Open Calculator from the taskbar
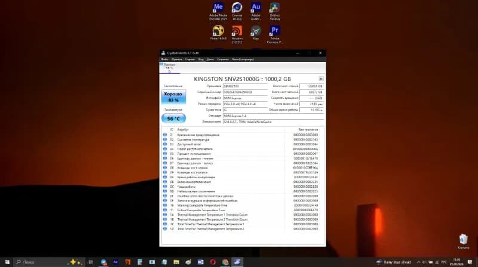 (140, 262)
